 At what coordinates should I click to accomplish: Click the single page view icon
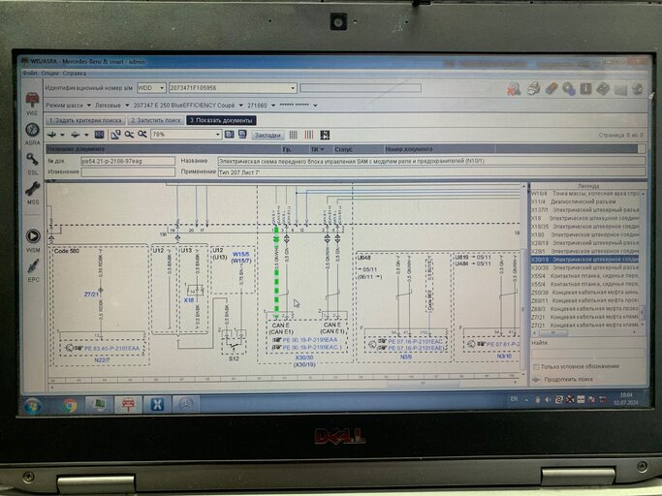coord(230,135)
